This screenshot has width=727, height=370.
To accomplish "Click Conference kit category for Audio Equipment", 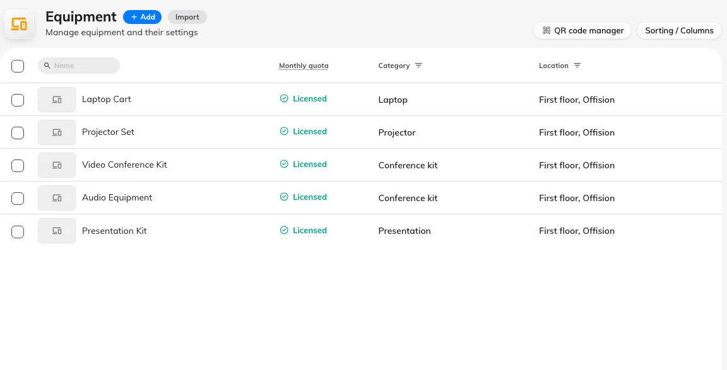I will (408, 198).
